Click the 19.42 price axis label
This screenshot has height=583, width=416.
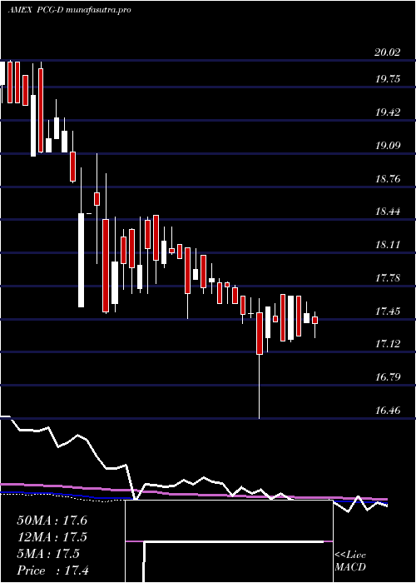(x=388, y=112)
